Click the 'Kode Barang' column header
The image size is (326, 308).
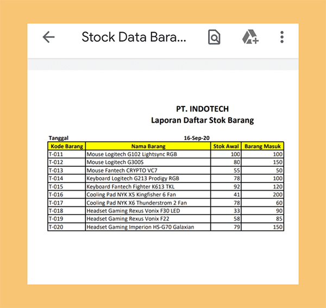67,146
